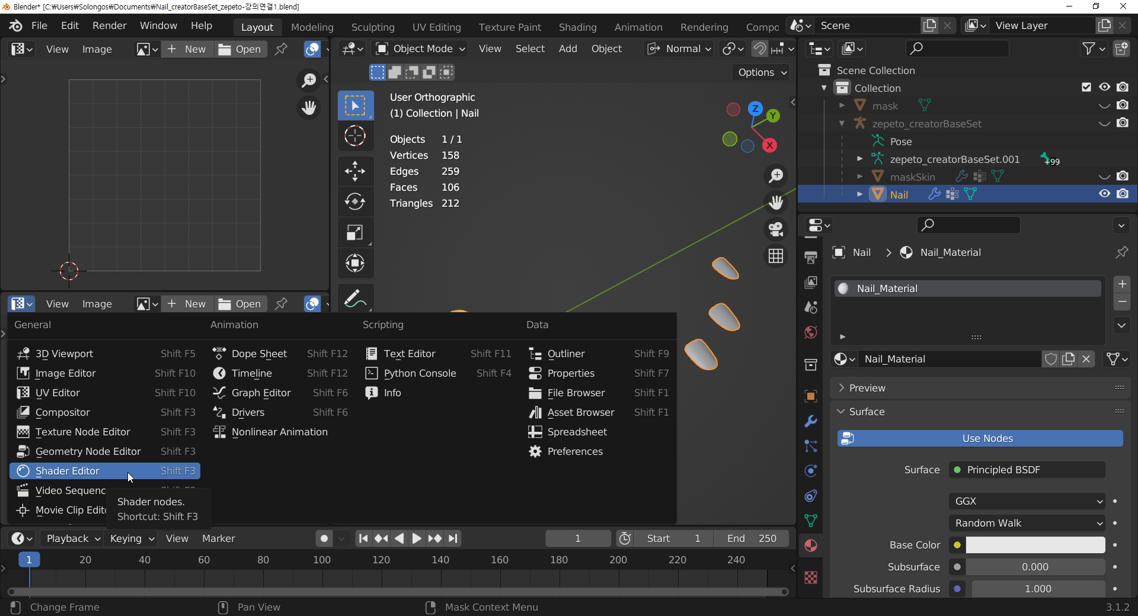Select the Rotate tool in viewport
Viewport: 1138px width, 616px height.
[x=355, y=201]
